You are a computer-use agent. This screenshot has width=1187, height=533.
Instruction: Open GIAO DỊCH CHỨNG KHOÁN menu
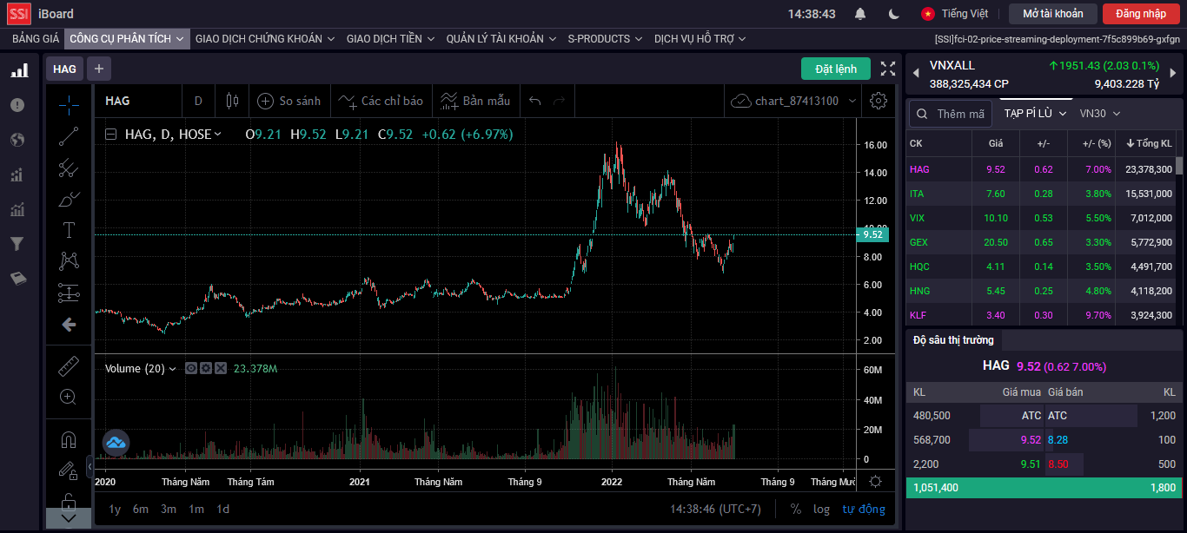coord(265,39)
